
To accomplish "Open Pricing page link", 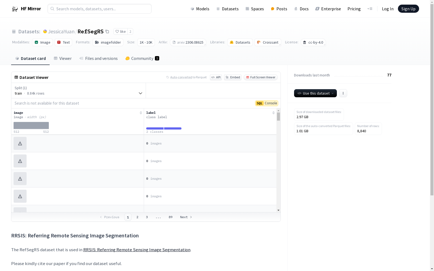I will click(354, 9).
